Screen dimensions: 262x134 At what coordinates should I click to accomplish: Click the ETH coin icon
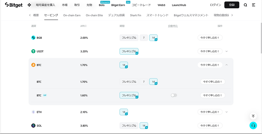click(x=33, y=112)
